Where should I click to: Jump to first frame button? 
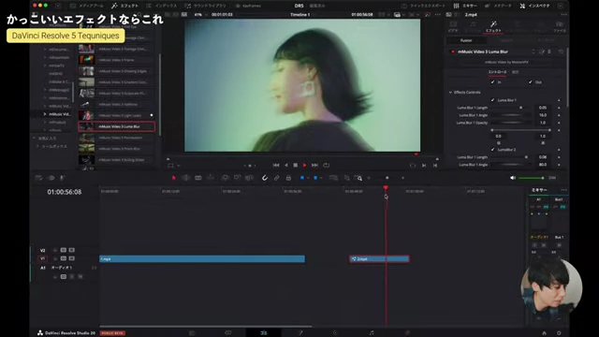pos(276,166)
